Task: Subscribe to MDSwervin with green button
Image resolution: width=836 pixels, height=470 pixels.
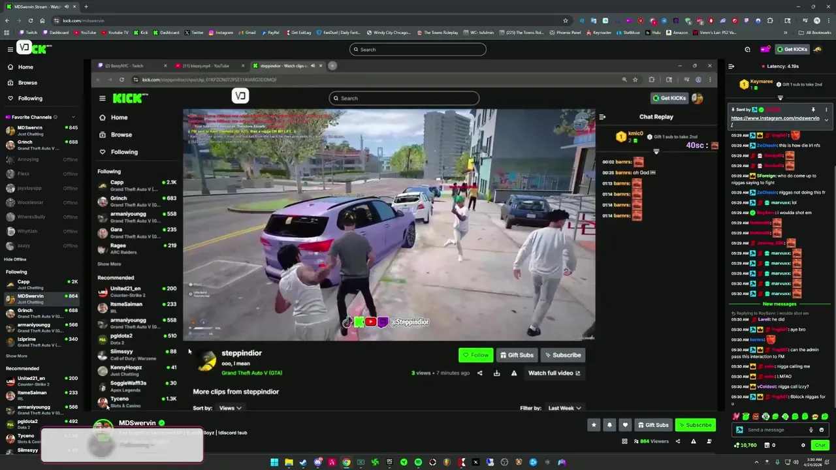Action: (x=695, y=425)
